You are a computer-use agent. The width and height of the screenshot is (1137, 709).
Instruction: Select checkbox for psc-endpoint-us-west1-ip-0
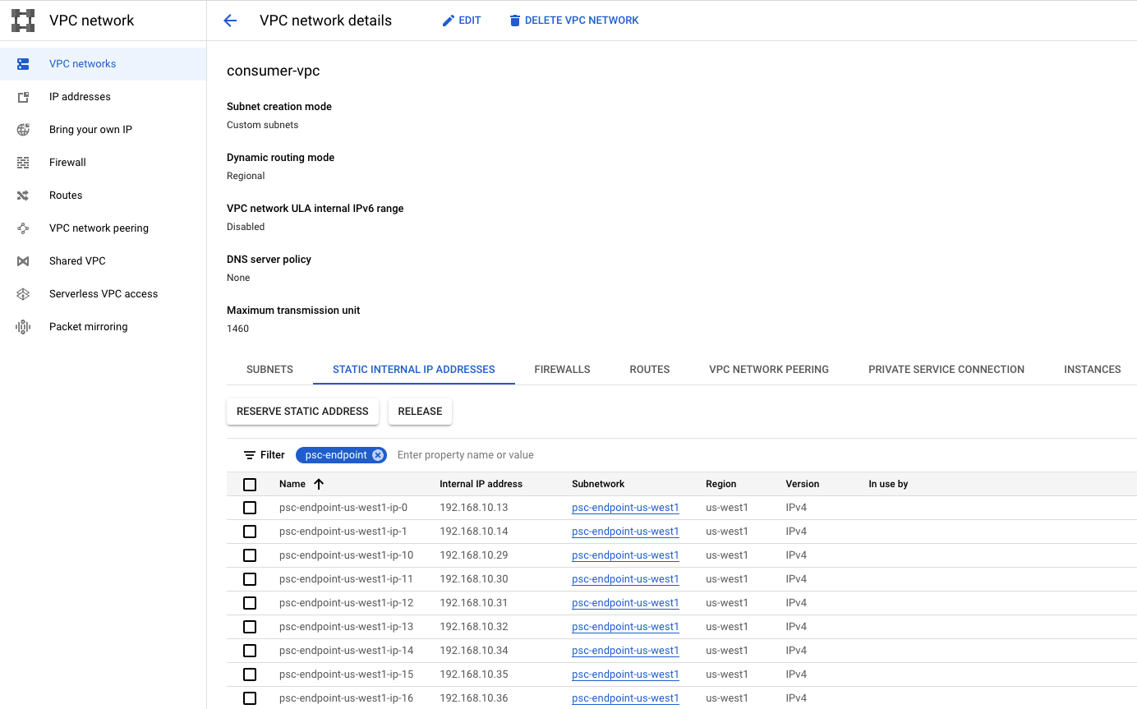[x=250, y=508]
